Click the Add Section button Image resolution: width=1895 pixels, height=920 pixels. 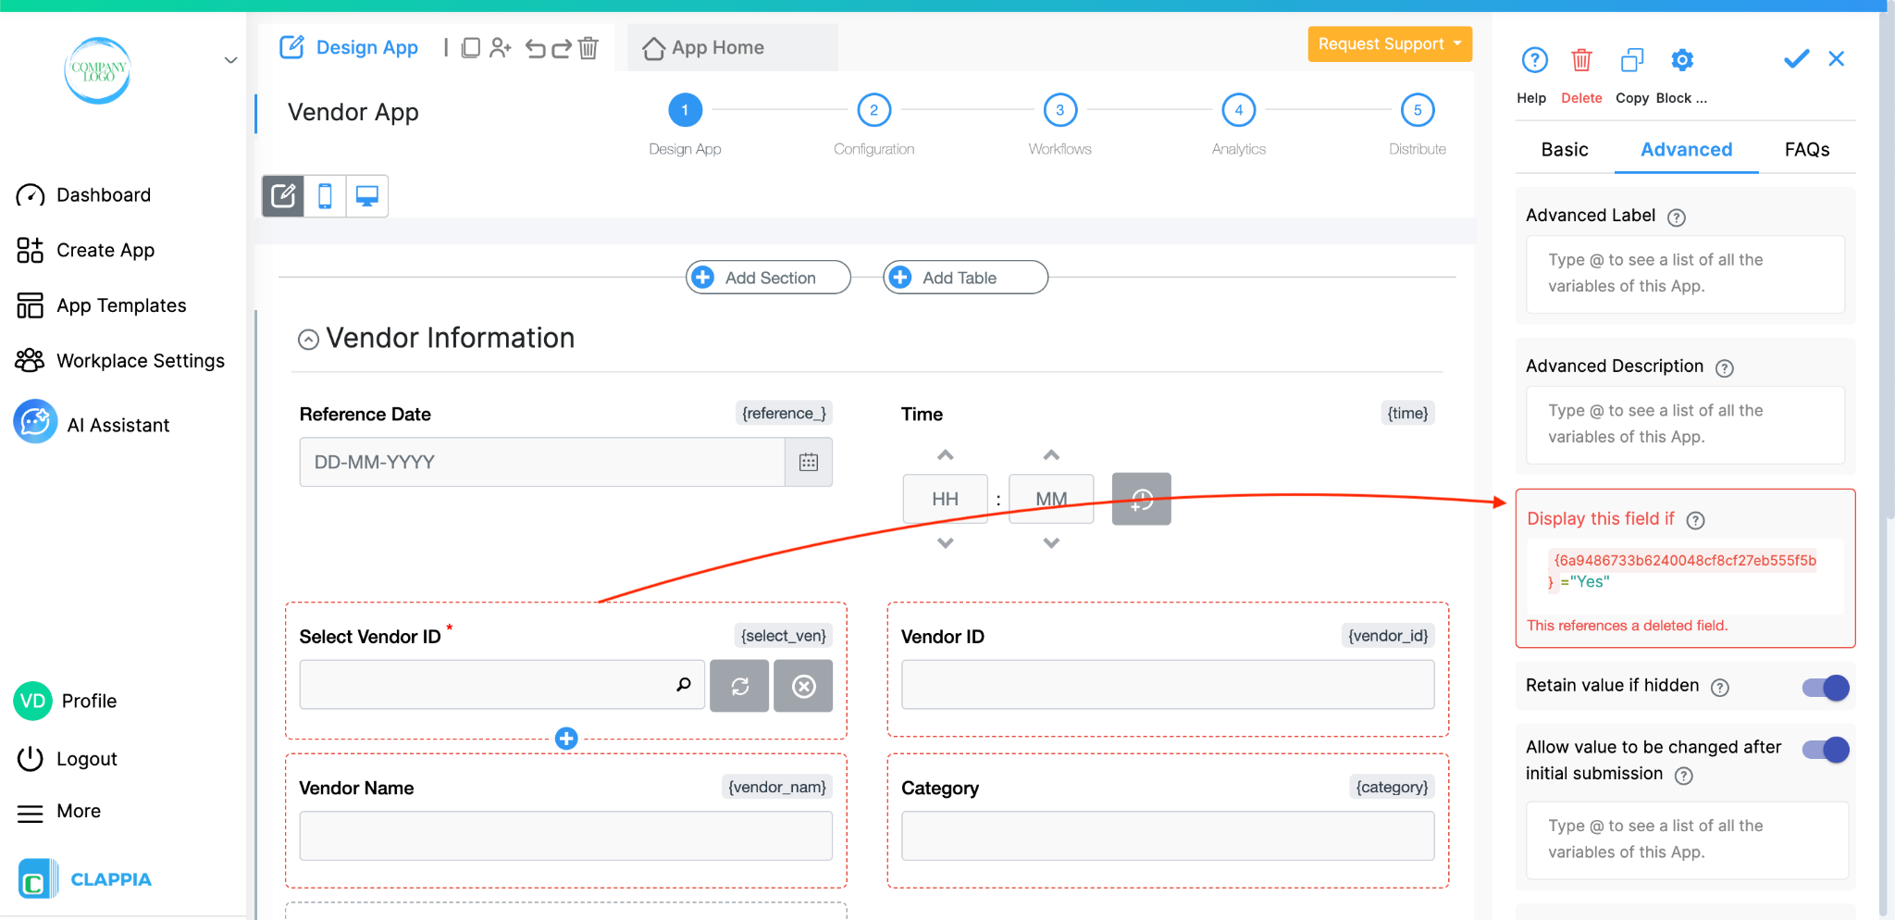[768, 278]
